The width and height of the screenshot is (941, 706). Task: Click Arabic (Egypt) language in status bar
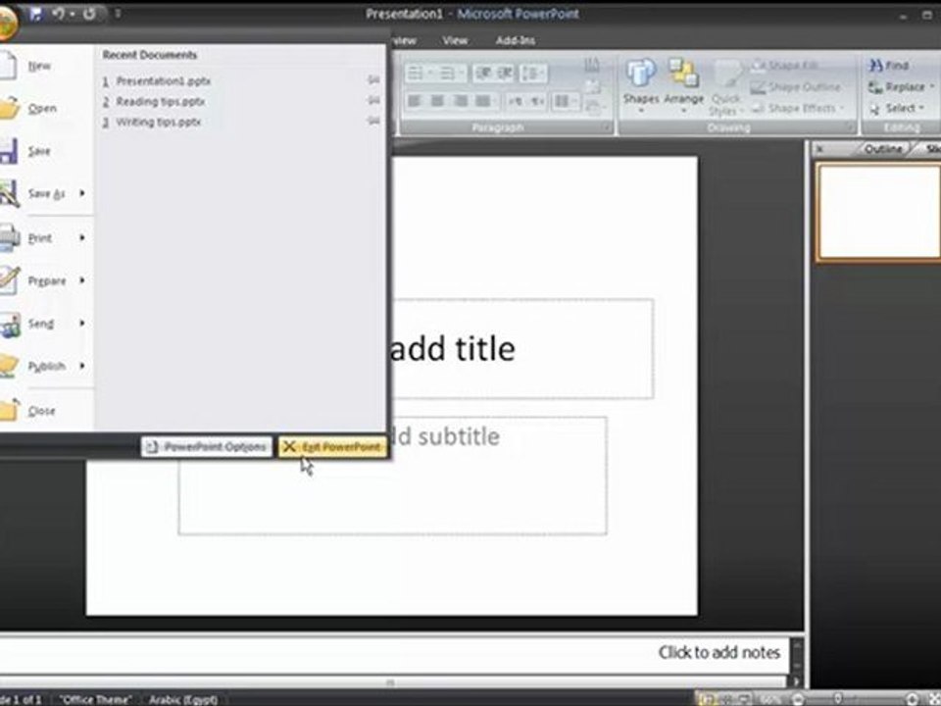tap(183, 699)
